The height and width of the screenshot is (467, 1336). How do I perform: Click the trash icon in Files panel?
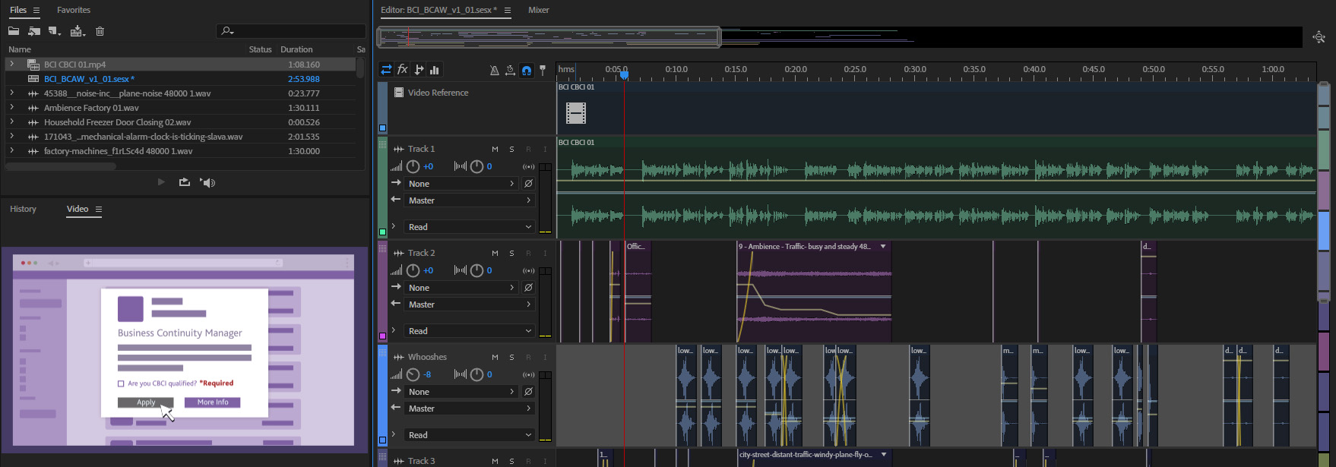100,31
